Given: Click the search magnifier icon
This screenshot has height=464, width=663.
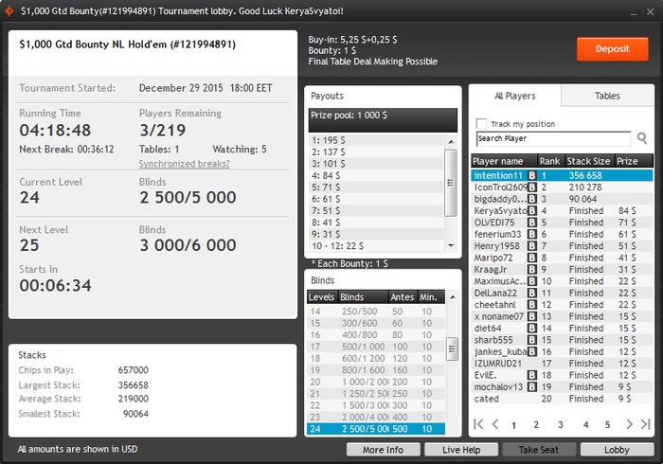Looking at the screenshot, I should point(642,138).
